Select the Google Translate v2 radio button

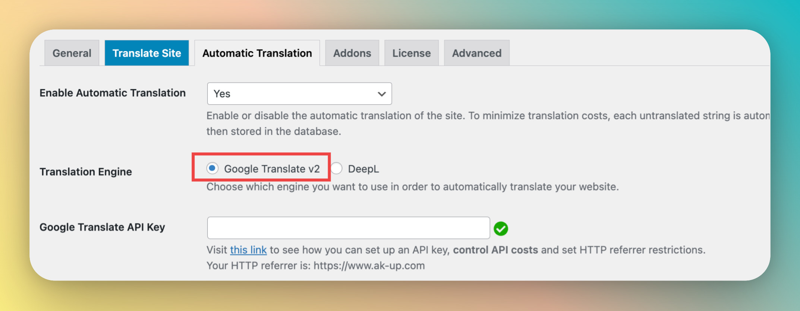pos(212,168)
